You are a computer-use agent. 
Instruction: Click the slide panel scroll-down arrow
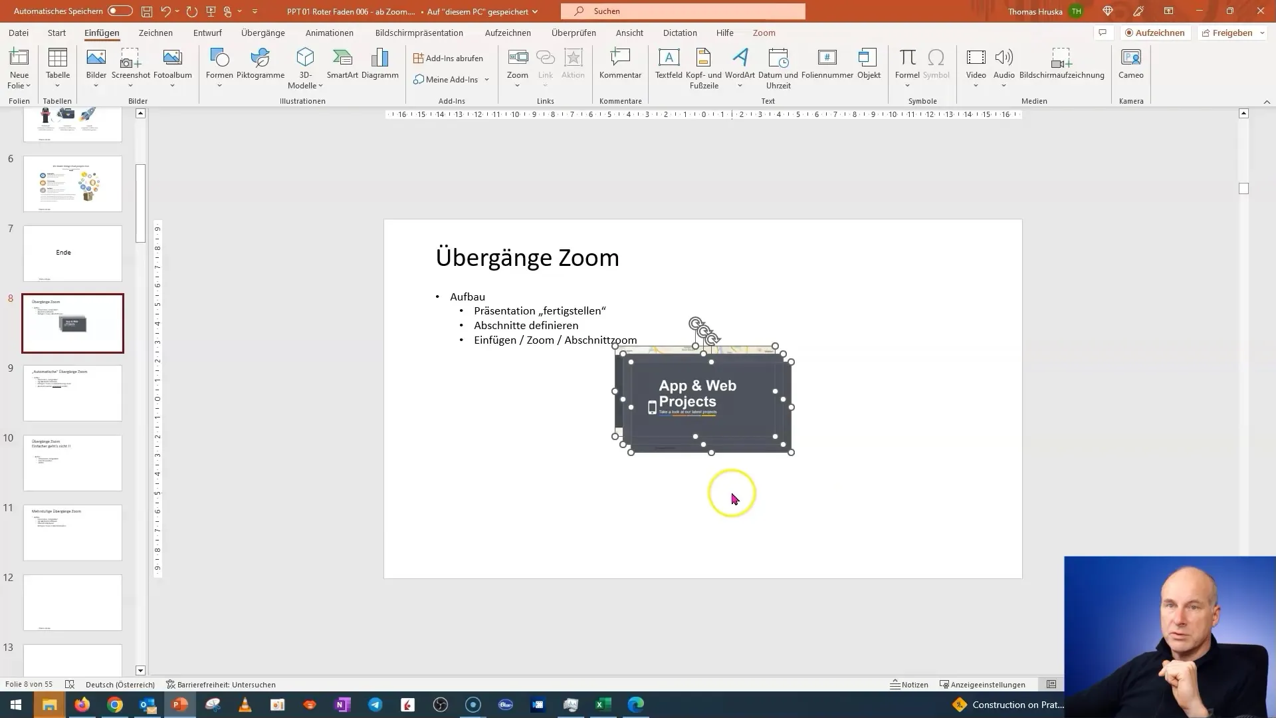coord(140,670)
